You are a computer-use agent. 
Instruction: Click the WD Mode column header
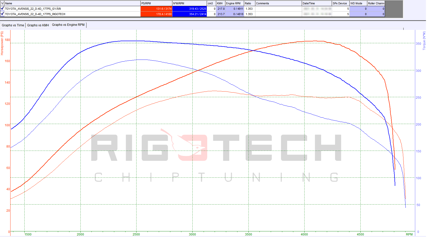point(358,3)
